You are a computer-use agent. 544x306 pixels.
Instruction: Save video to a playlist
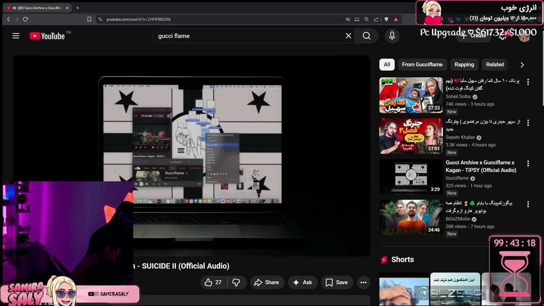[x=337, y=282]
